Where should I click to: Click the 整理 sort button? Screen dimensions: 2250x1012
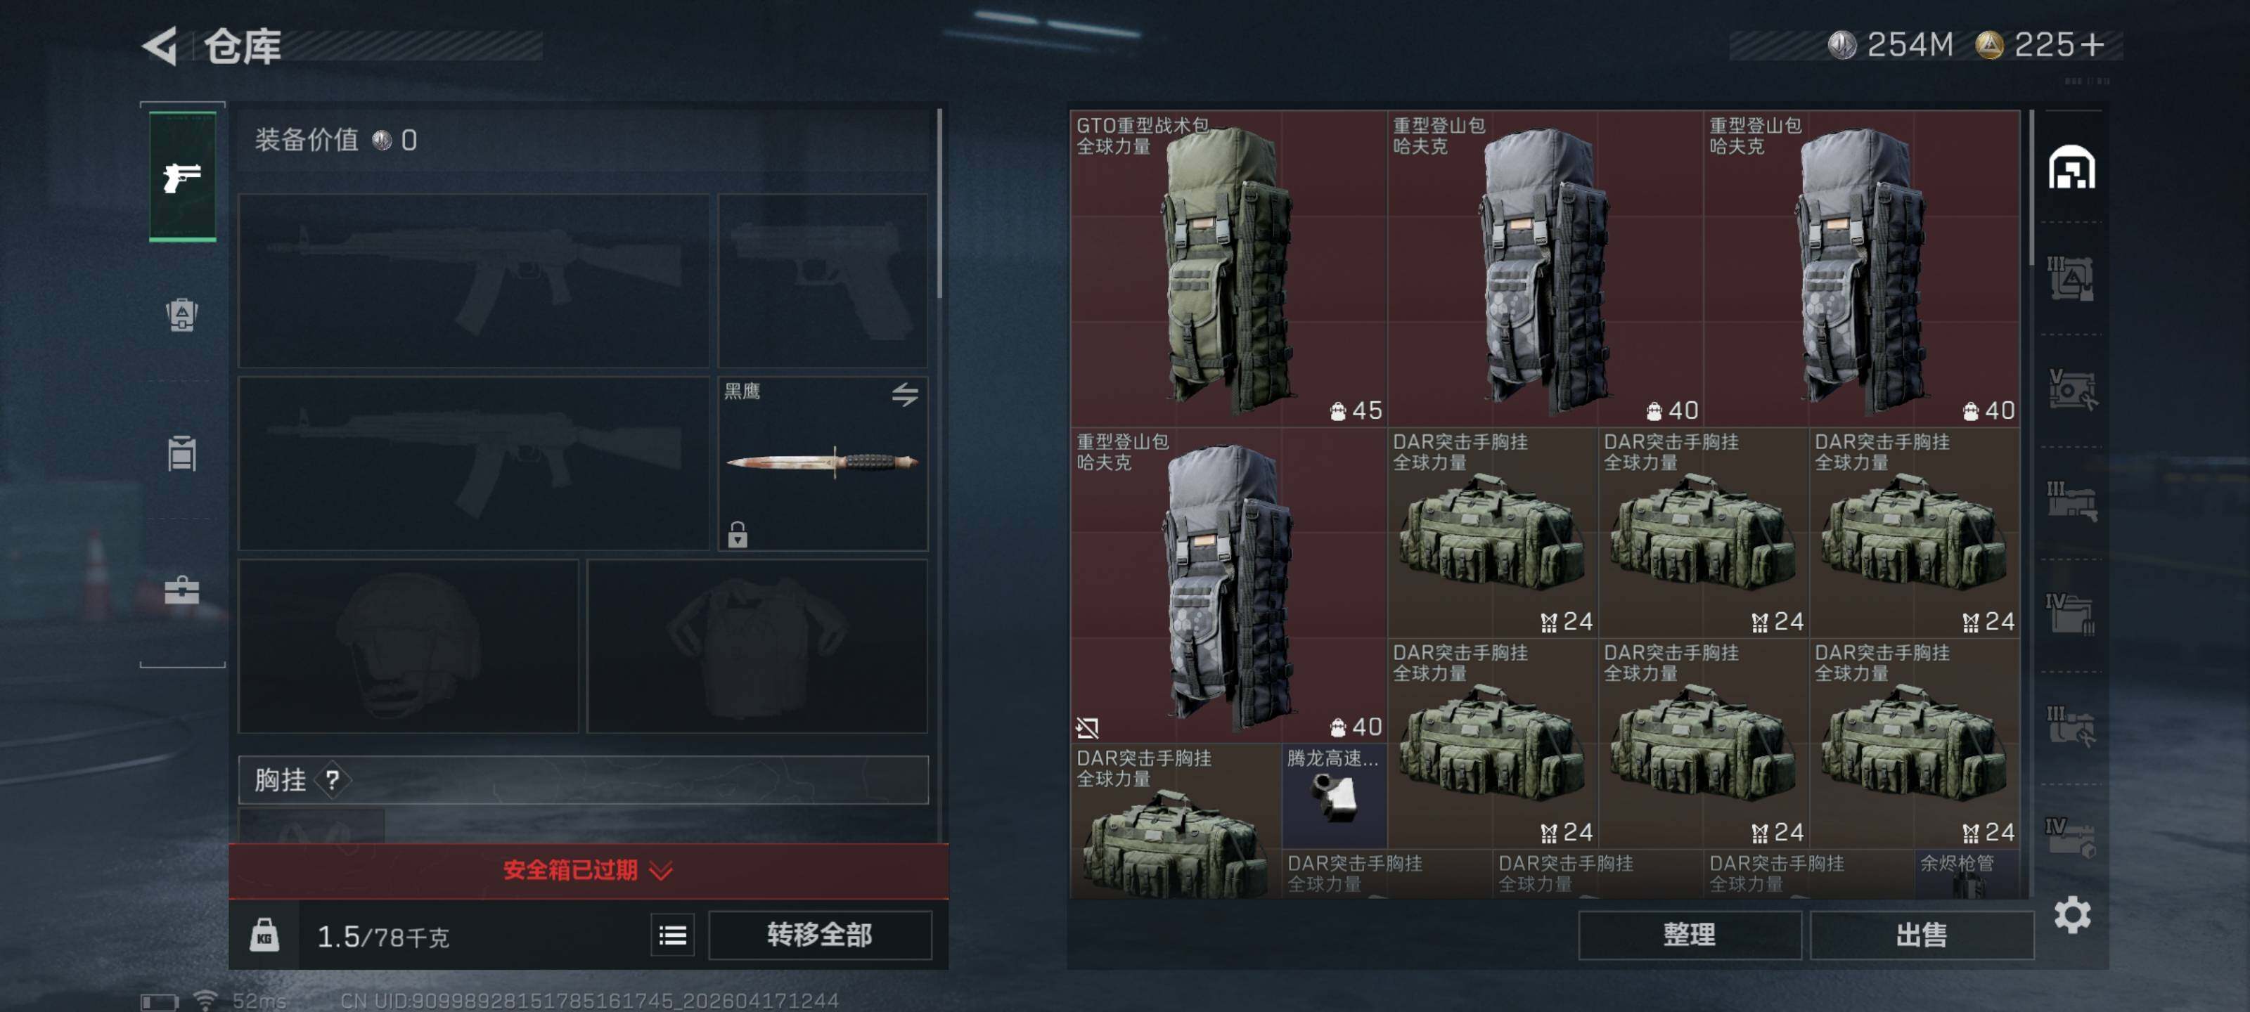pos(1689,935)
